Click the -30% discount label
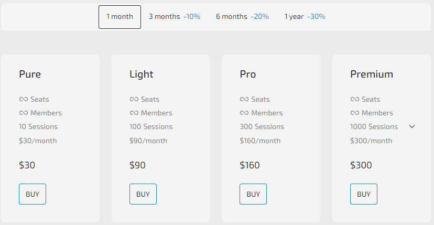This screenshot has height=225, width=434. (317, 17)
